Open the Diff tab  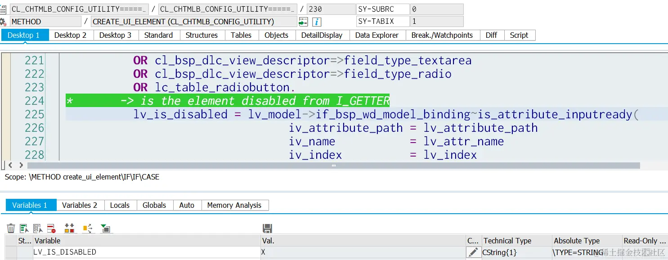(x=492, y=35)
